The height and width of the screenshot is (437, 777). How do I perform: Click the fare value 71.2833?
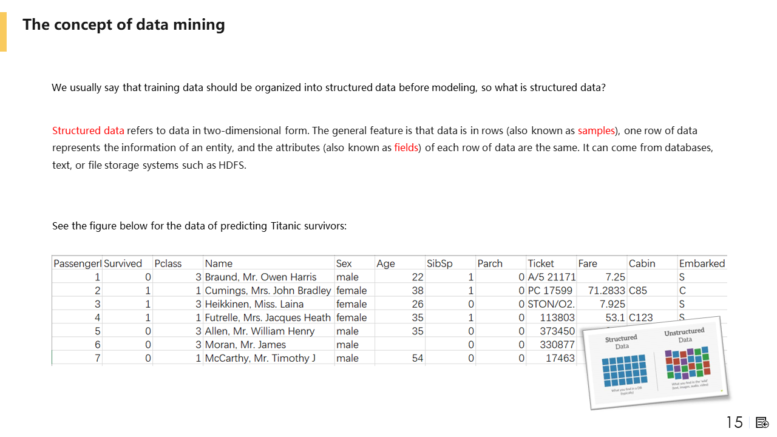[x=602, y=291]
